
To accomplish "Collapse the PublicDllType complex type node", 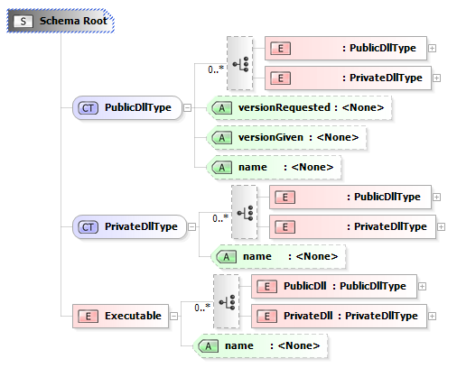I will click(x=187, y=107).
